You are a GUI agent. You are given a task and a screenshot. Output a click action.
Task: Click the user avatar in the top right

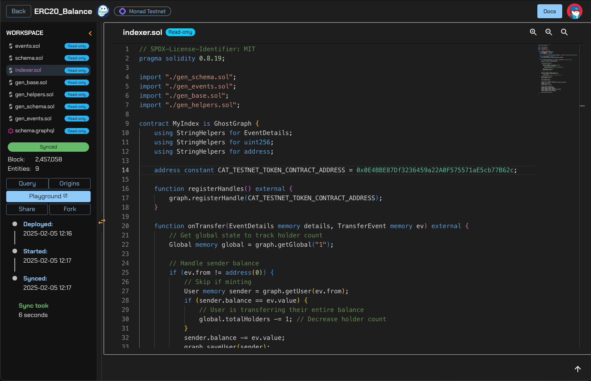click(x=575, y=11)
